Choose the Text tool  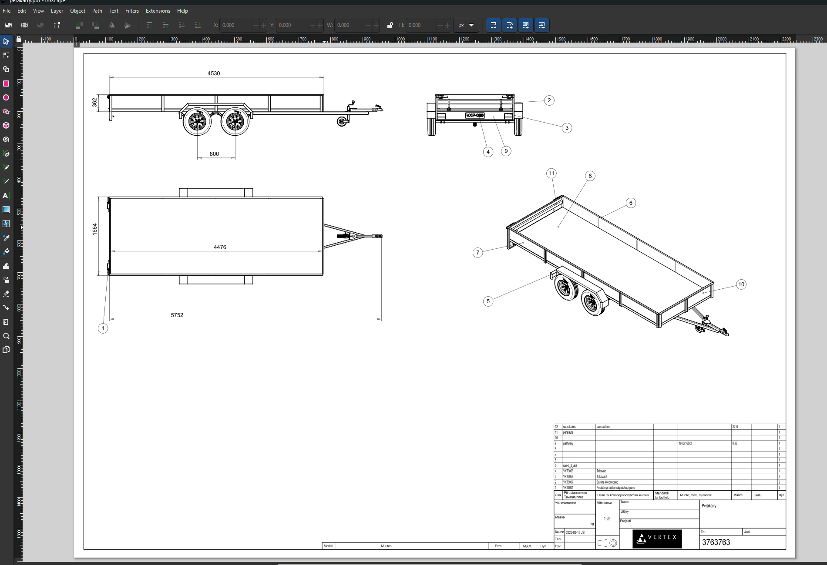(6, 196)
